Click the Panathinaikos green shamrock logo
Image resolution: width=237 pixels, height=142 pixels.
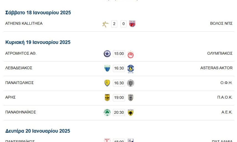coord(107,112)
